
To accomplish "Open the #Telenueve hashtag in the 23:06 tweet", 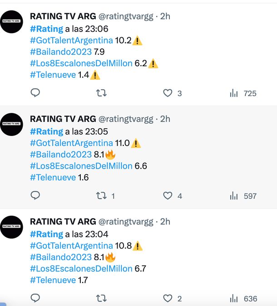I will [x=53, y=75].
